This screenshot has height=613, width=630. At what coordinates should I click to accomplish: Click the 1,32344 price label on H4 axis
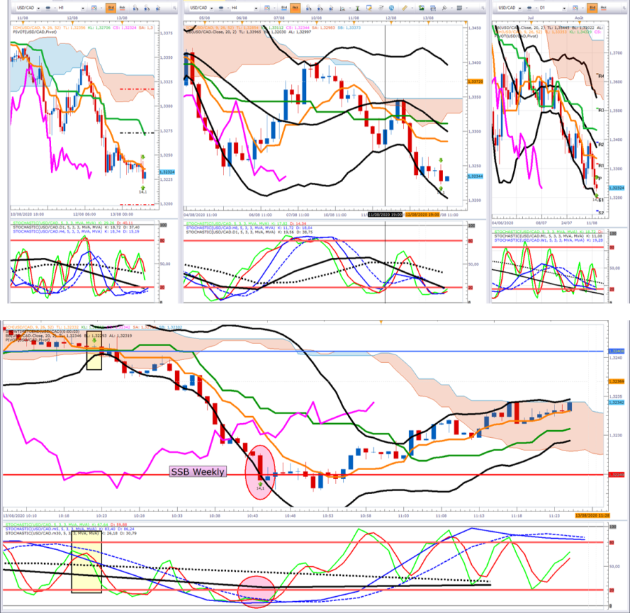coord(475,176)
